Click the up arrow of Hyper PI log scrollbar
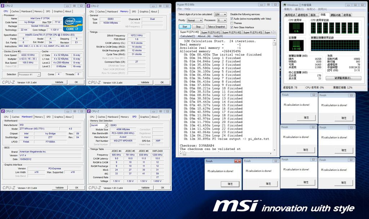The height and width of the screenshot is (219, 369). pyautogui.click(x=274, y=41)
